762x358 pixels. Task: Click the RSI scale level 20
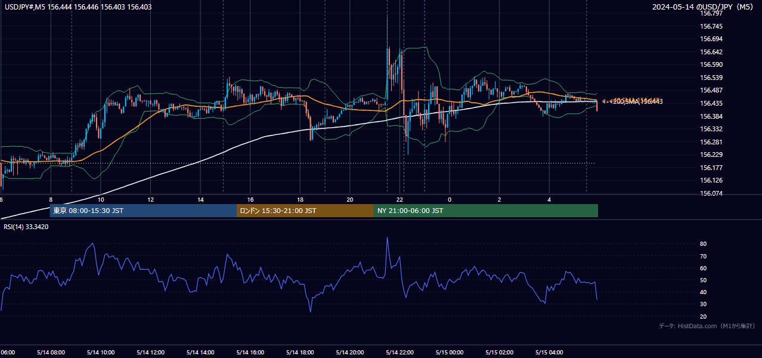(703, 316)
